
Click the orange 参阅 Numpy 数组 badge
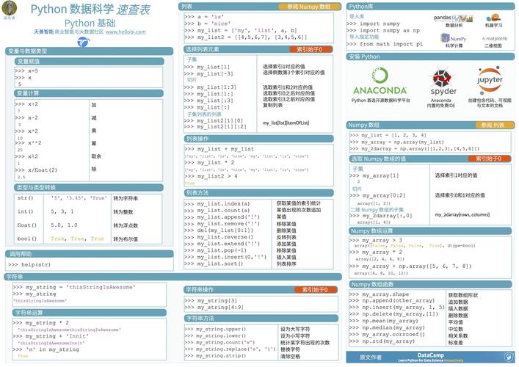click(x=309, y=7)
